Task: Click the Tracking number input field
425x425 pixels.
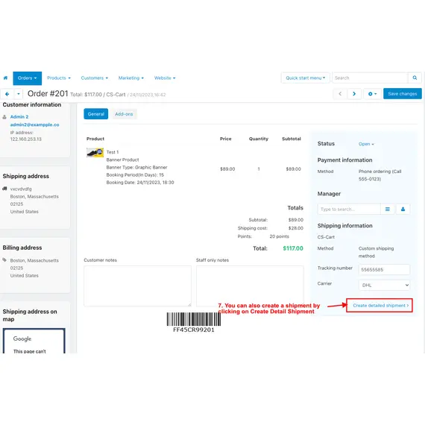Action: point(384,270)
